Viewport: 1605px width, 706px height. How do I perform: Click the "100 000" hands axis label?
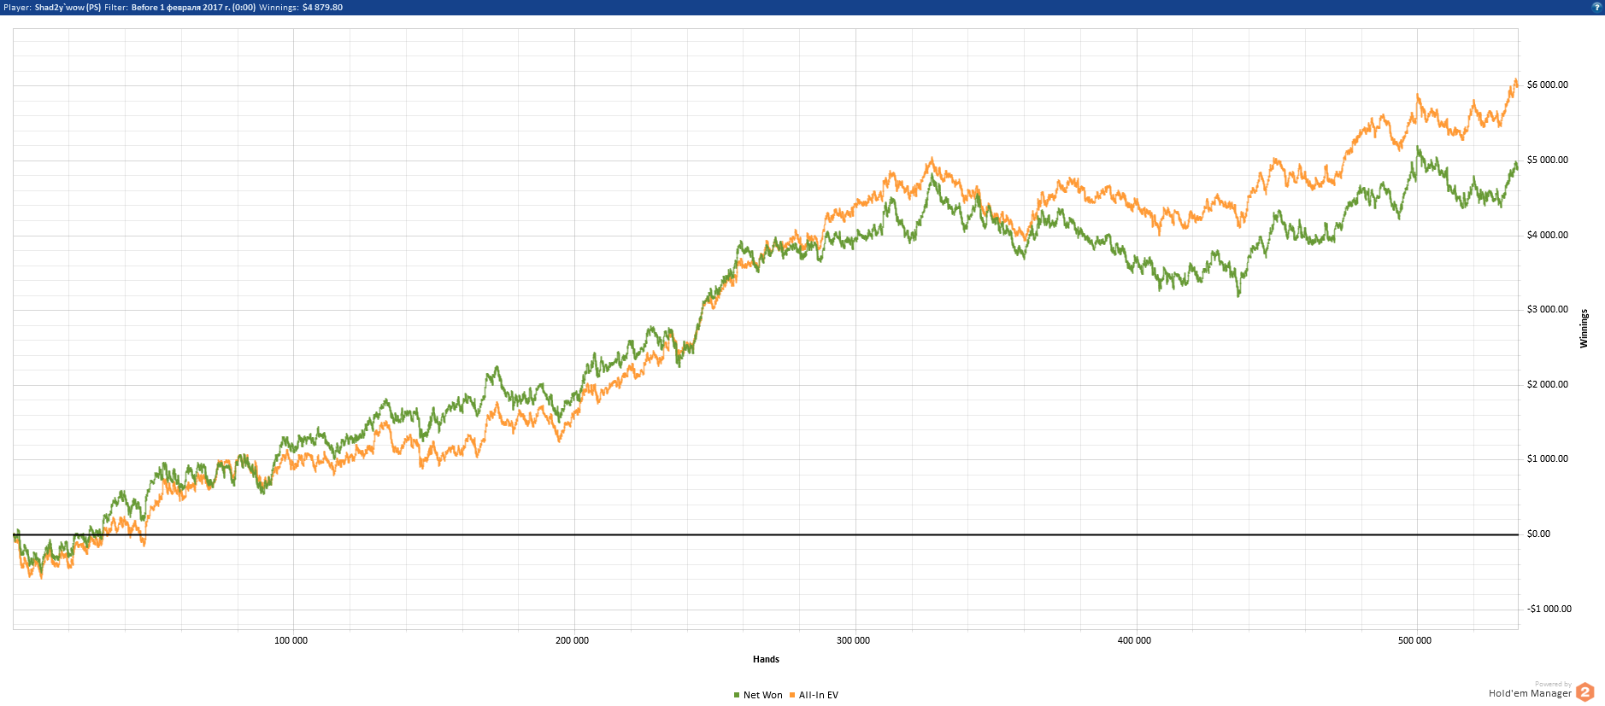coord(291,641)
